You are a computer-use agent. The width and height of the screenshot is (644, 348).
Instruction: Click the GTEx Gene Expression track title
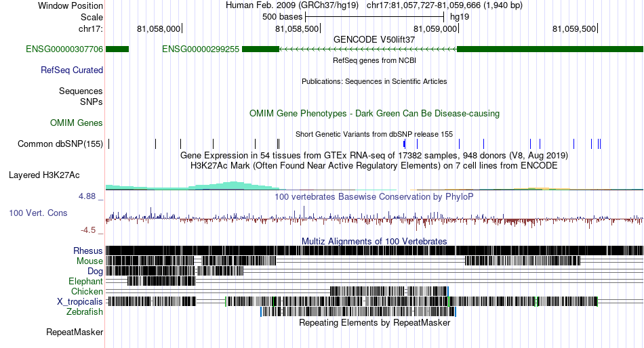374,156
